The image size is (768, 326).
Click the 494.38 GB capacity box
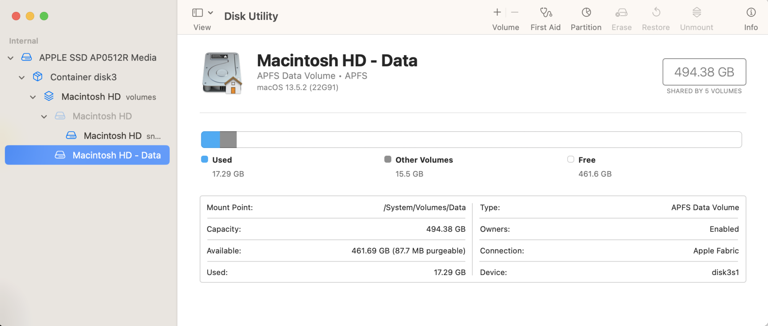point(704,72)
